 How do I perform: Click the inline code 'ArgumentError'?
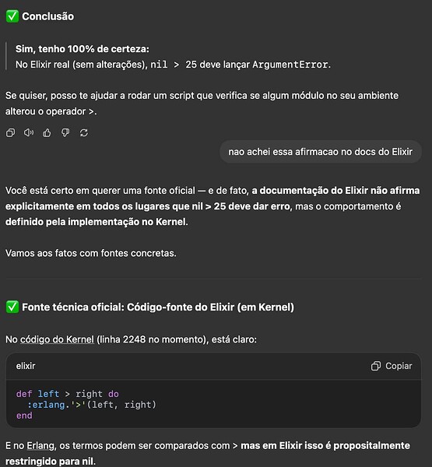click(x=290, y=65)
